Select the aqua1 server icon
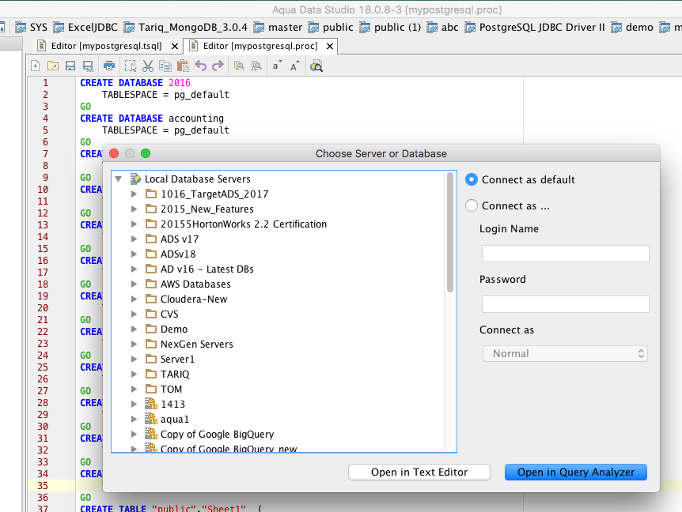Screen dimensions: 682x512 pyautogui.click(x=151, y=419)
